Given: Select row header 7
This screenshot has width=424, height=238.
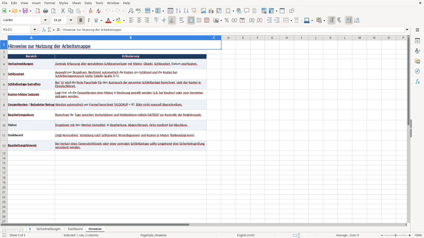Looking at the screenshot, I should (x=4, y=94).
